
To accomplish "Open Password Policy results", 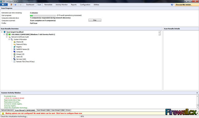I will 21,44.
